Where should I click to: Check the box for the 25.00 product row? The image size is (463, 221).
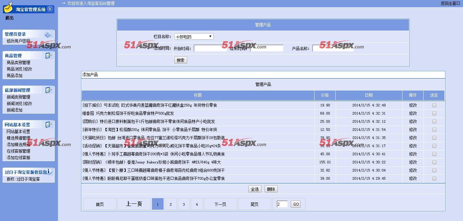click(434, 121)
